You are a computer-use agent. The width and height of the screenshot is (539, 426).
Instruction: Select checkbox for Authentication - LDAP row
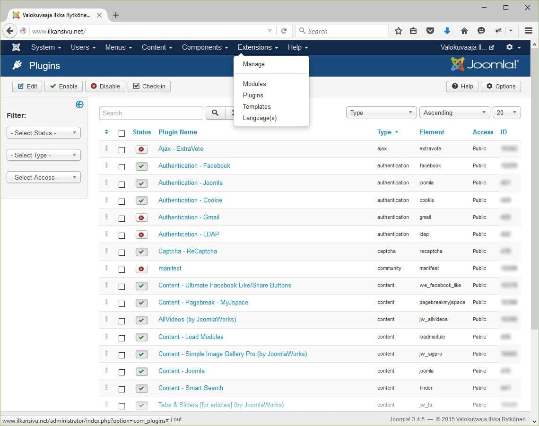tap(122, 235)
